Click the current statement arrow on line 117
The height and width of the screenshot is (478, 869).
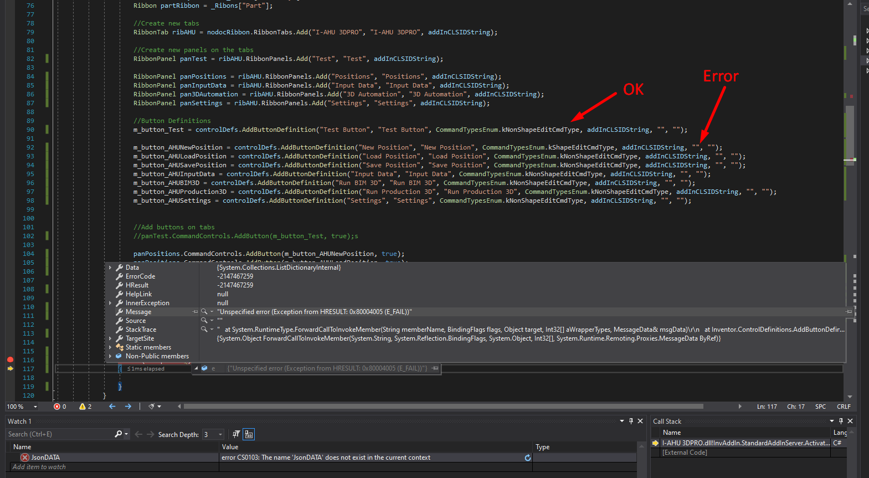(x=10, y=368)
